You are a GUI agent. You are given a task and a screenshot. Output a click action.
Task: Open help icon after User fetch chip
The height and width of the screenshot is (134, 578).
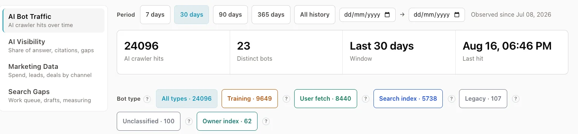coord(365,99)
